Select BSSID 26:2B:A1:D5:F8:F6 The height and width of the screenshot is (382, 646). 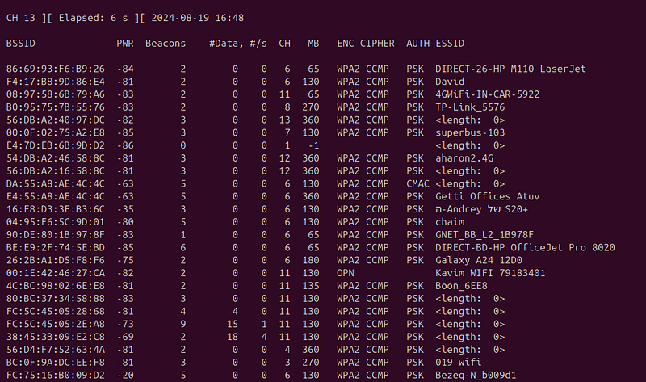click(55, 261)
